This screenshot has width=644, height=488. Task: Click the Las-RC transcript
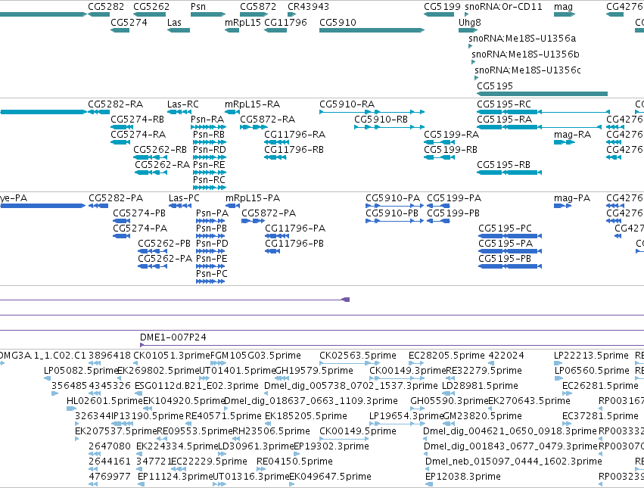179,112
